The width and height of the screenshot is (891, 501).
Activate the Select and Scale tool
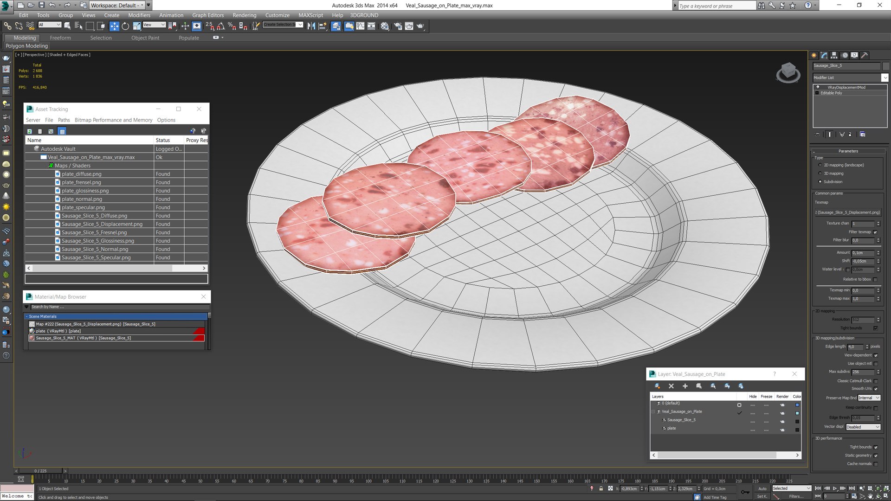point(136,26)
